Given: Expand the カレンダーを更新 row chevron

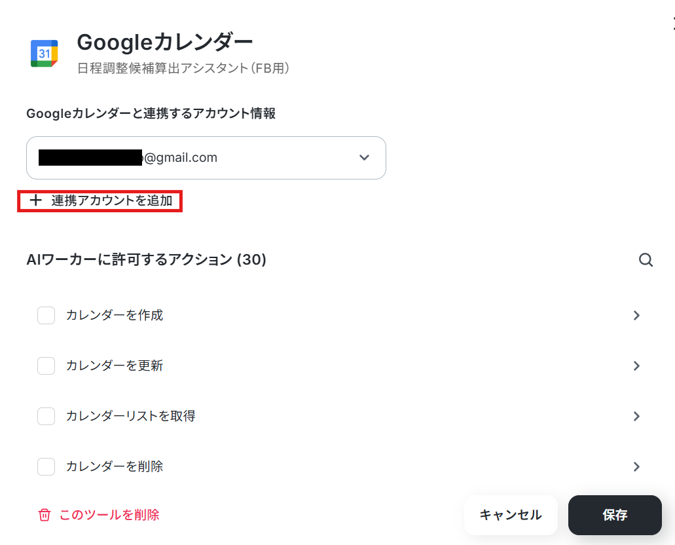Looking at the screenshot, I should point(636,366).
